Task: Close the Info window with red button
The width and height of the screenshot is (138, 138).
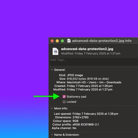Action: click(x=52, y=41)
